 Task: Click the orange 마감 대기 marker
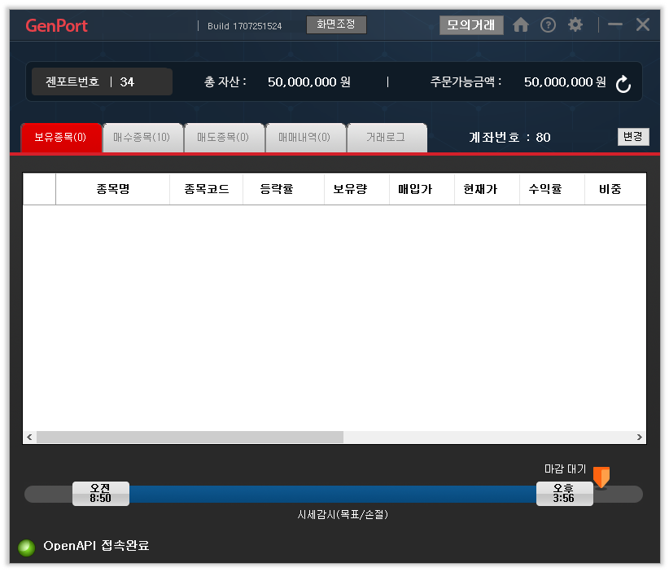point(601,477)
